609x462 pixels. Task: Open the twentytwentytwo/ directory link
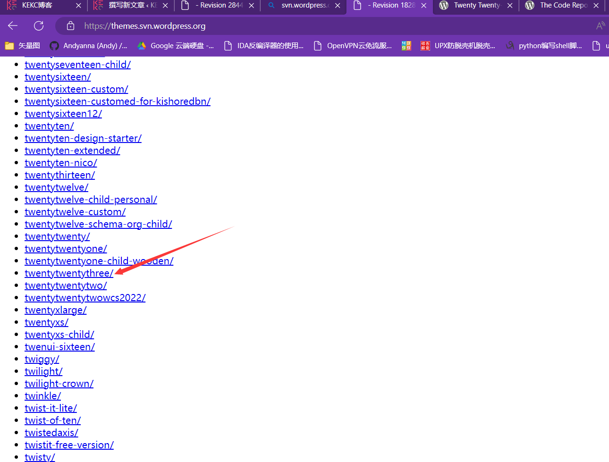tap(66, 286)
